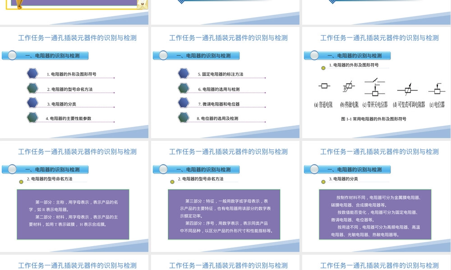Click the green bullet beside subtitle 3. 电阻器的分类
Screen dimensions: 451x270
(x=323, y=182)
